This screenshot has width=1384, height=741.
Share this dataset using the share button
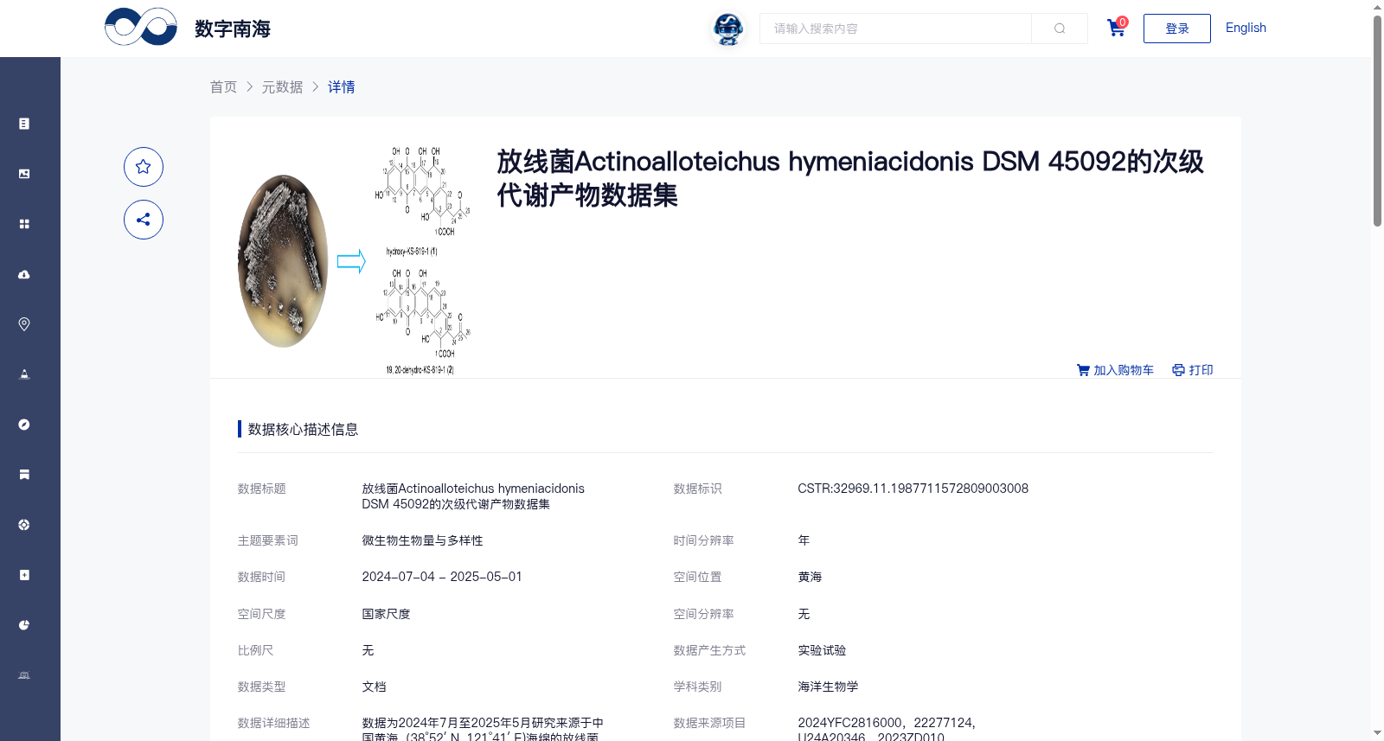(144, 220)
